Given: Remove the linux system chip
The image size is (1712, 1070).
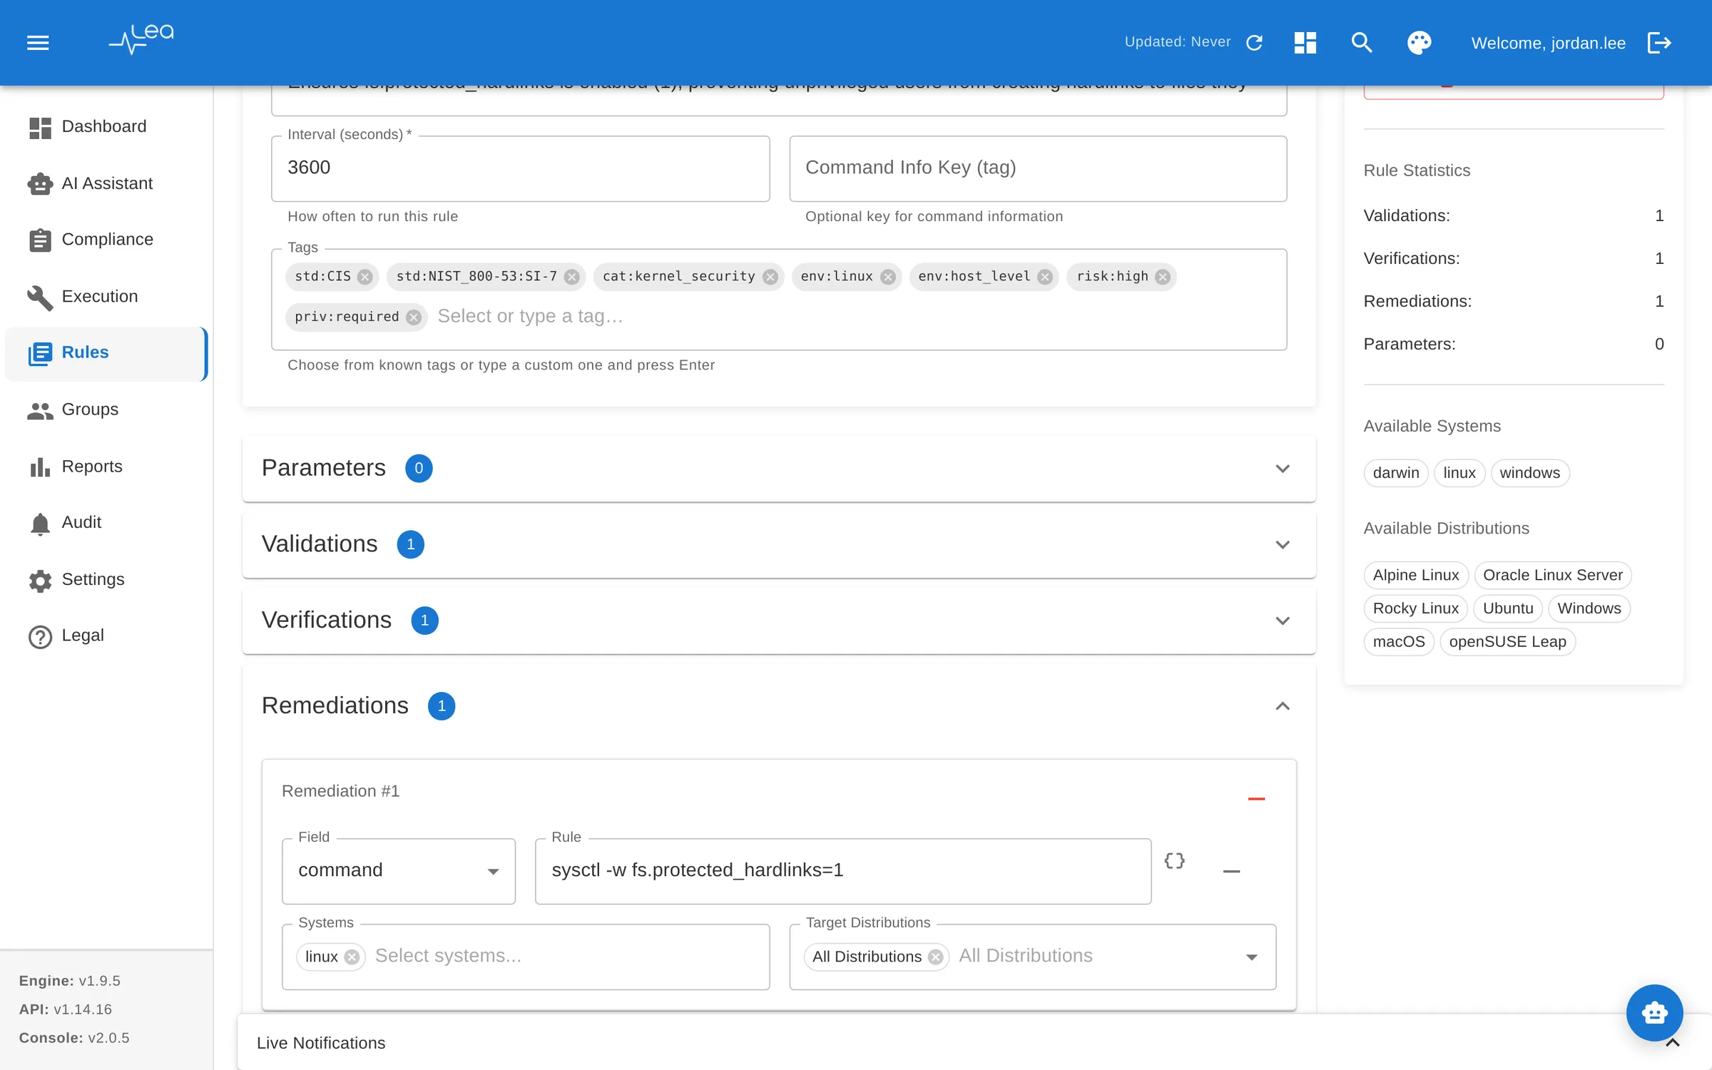Looking at the screenshot, I should tap(352, 957).
